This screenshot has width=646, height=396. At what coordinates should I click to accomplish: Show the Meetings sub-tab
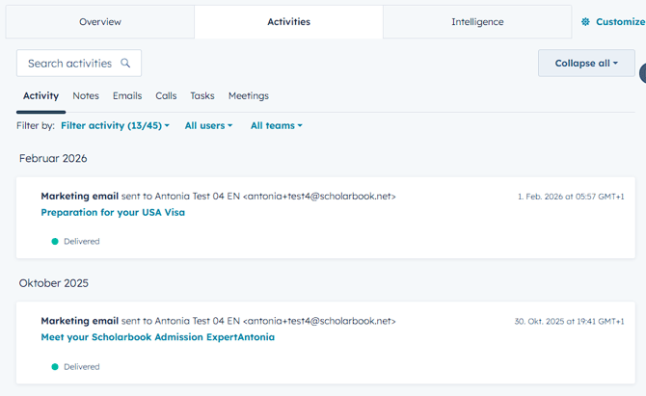click(x=249, y=96)
